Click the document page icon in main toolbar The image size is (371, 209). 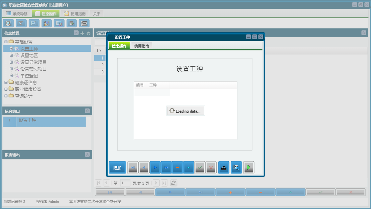pos(34,23)
